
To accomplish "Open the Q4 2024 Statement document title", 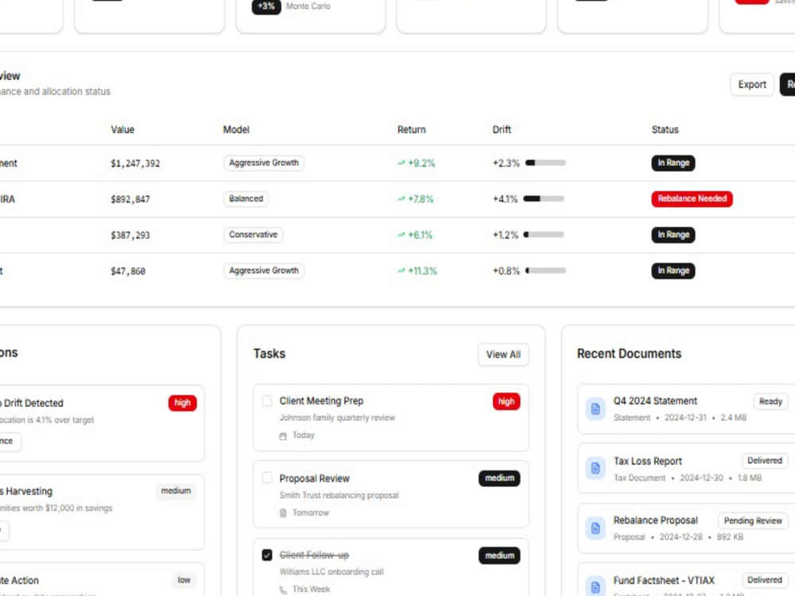I will [655, 401].
